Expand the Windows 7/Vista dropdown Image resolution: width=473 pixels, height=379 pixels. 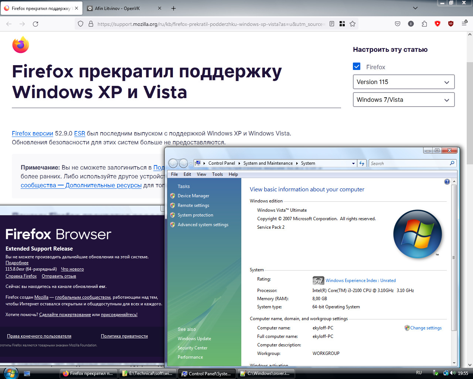tap(404, 100)
